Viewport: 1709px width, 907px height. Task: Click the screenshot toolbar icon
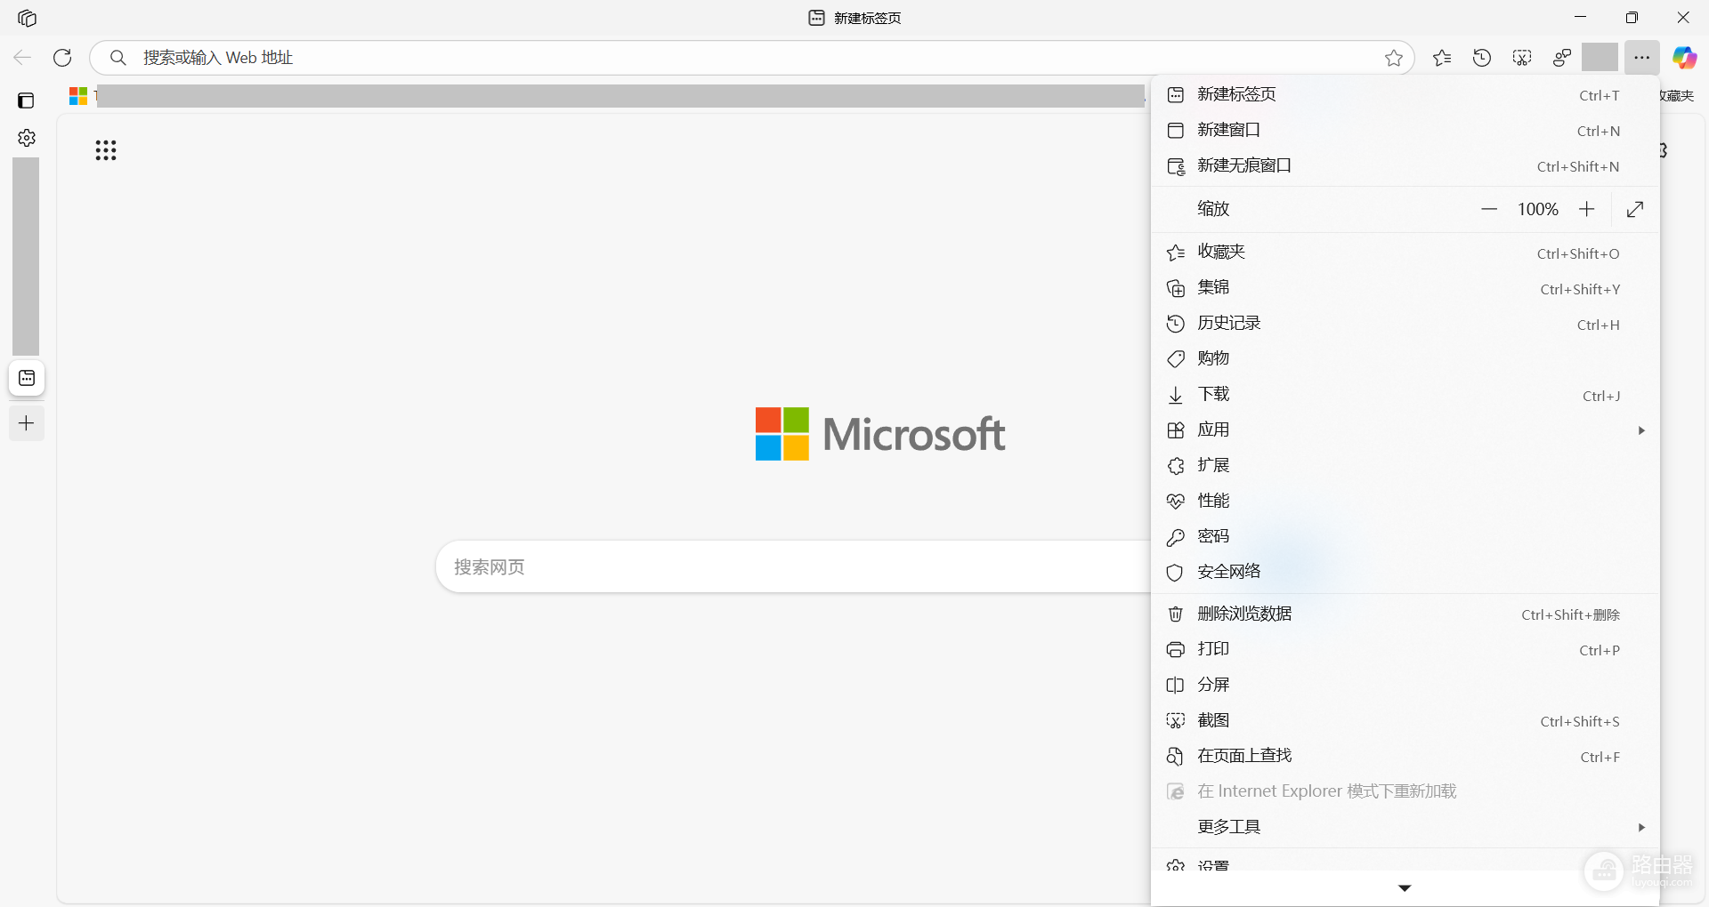(x=1522, y=58)
